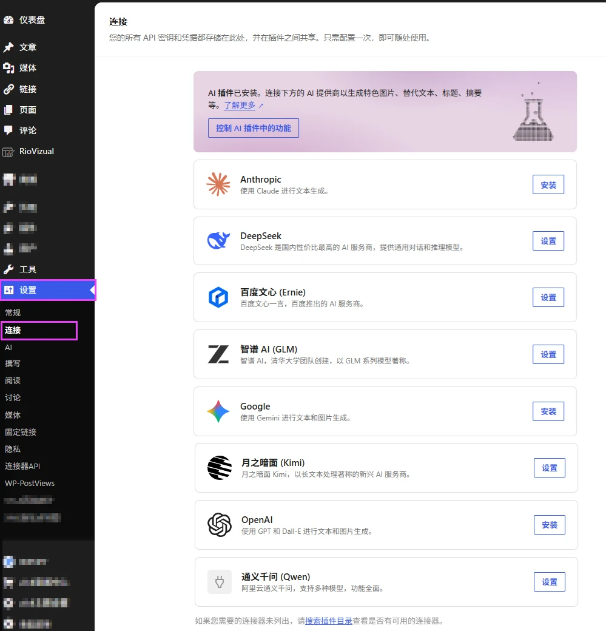Screen dimensions: 606x631
Task: Click the external arrow after 了解更多
Action: coord(261,106)
